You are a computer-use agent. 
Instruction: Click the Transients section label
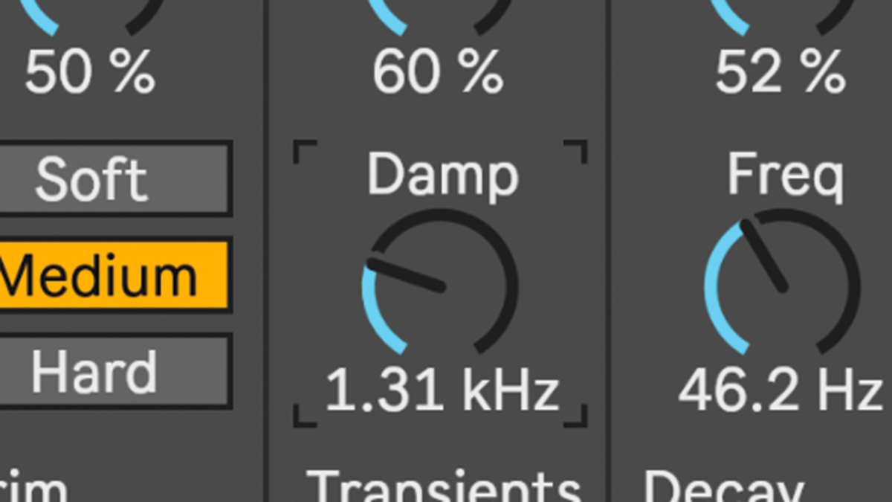point(444,486)
